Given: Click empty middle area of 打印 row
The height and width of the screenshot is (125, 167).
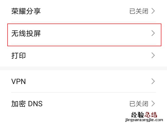Looking at the screenshot, I should click(x=83, y=55).
